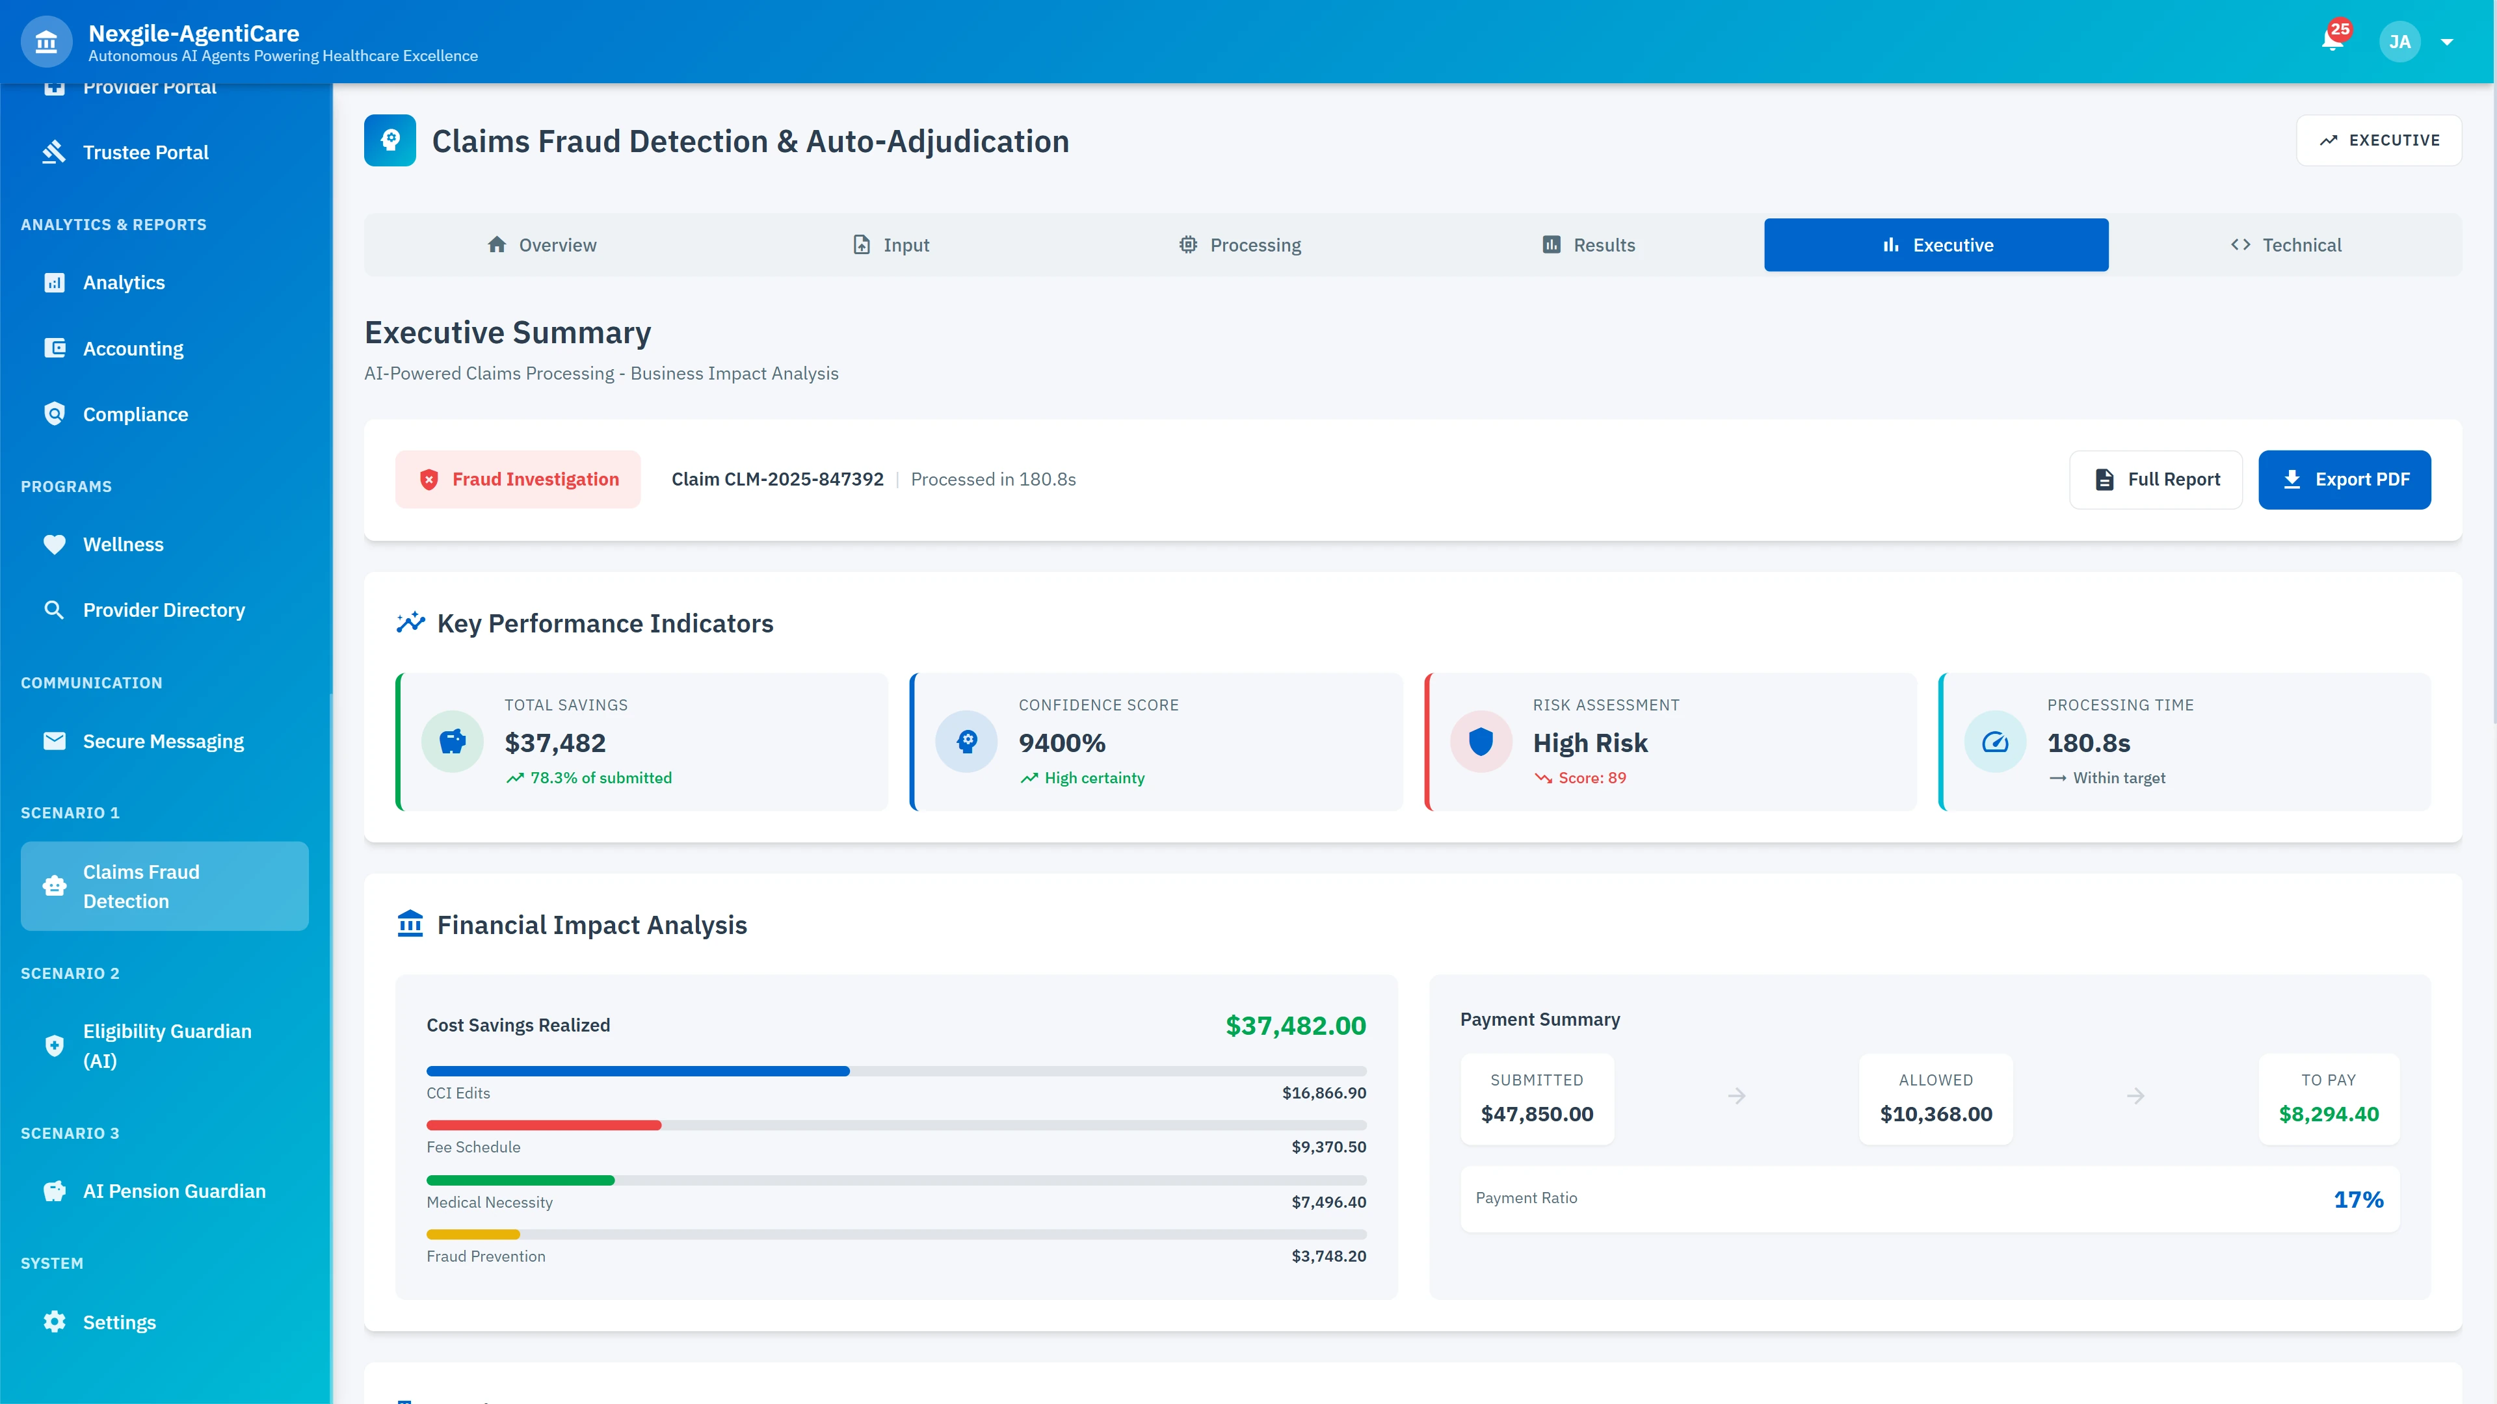2497x1404 pixels.
Task: Expand the SCENARIO 2 section
Action: [x=70, y=973]
